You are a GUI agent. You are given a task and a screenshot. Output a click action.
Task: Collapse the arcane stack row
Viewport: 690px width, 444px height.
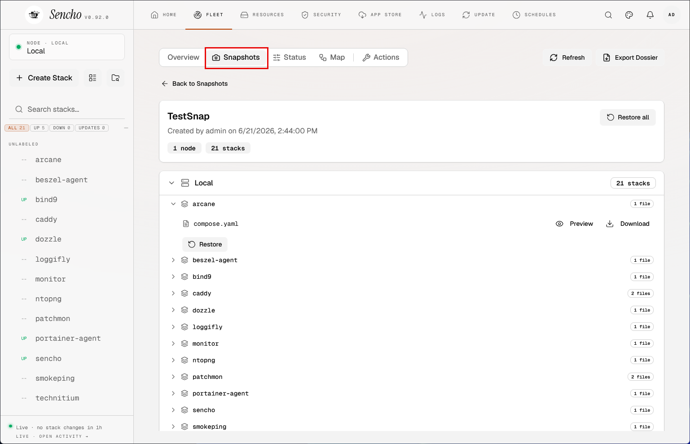[x=173, y=204]
